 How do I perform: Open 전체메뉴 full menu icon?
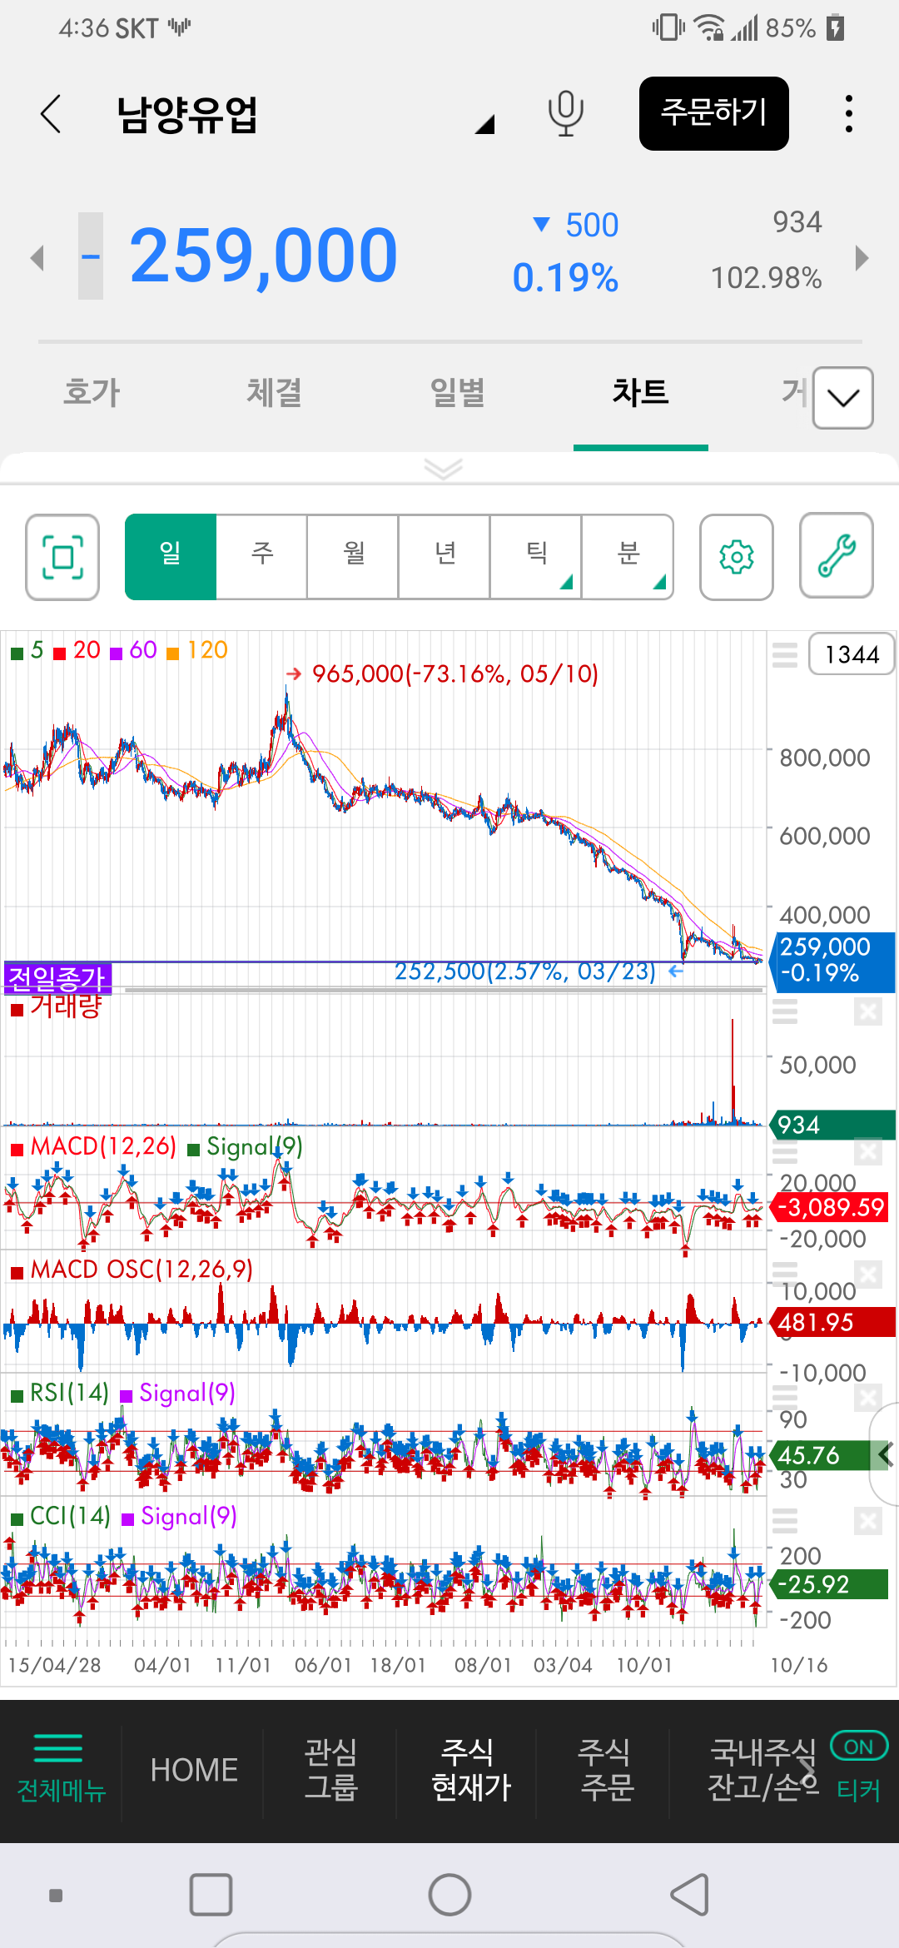point(61,1770)
